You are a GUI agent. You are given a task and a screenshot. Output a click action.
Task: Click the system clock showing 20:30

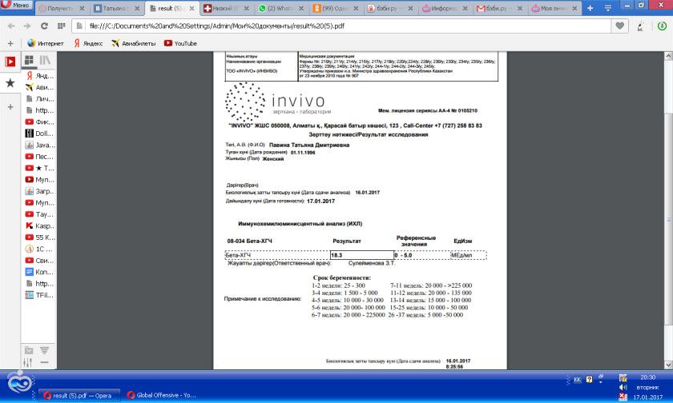coord(647,377)
